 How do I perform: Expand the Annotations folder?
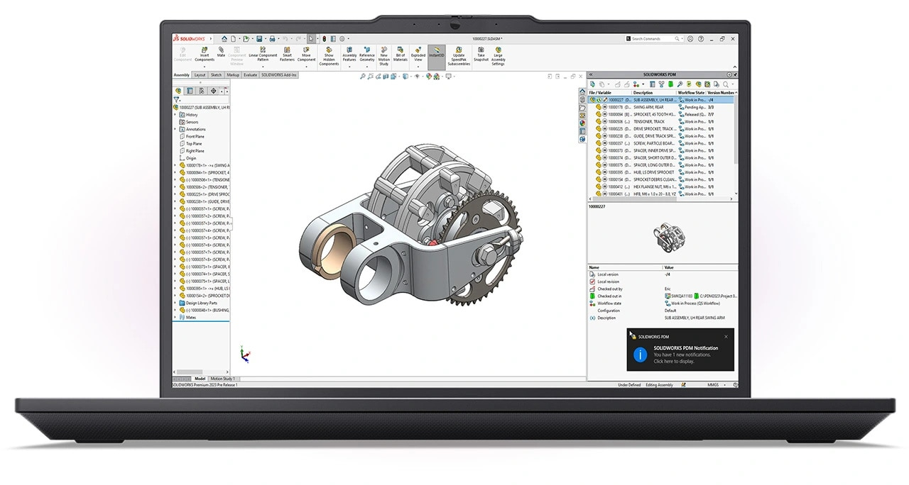click(x=173, y=129)
